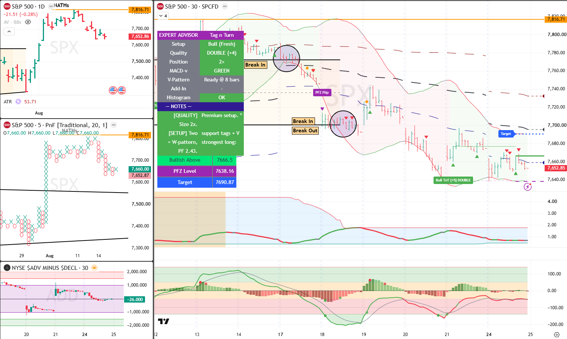Click date 21 on the ADD chart time axis
Screen dimensions: 567x339
pos(55,334)
